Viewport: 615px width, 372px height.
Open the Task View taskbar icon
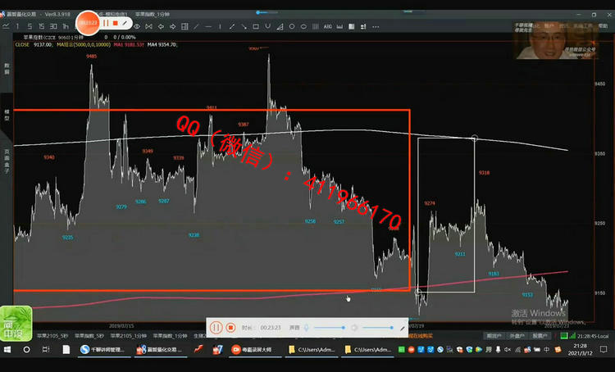pos(46,349)
